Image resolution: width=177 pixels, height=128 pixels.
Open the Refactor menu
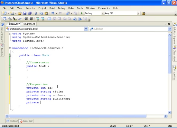[30, 8]
